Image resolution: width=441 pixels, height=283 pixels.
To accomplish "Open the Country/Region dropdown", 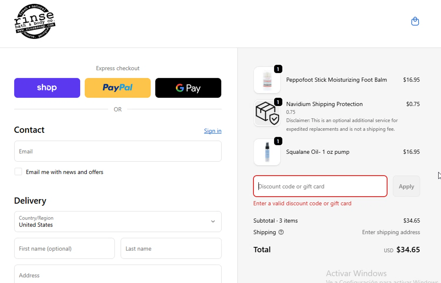I will [118, 222].
